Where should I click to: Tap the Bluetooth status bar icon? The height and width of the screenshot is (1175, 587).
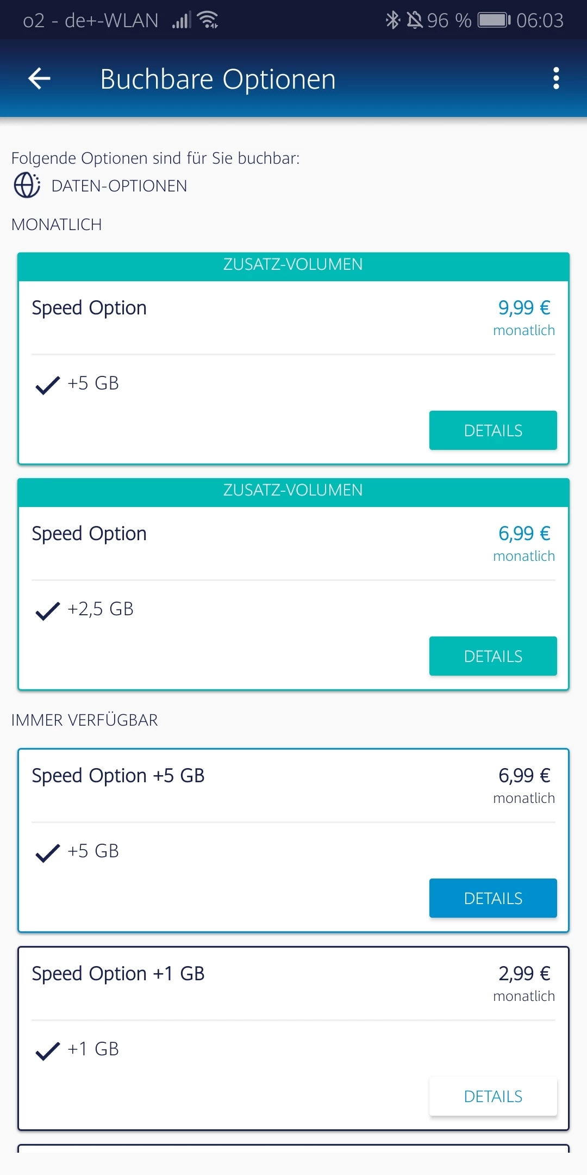tap(392, 20)
